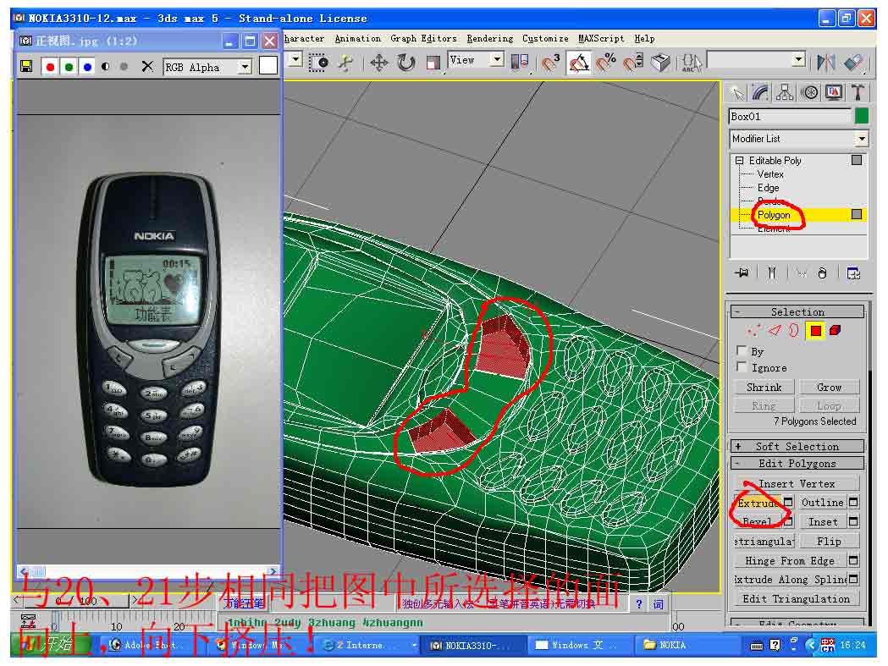This screenshot has width=888, height=666.
Task: Toggle the red channel in image viewer
Action: (x=50, y=67)
